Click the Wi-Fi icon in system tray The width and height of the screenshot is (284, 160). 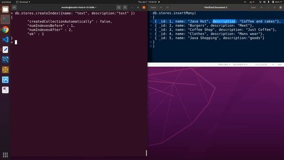tap(260, 2)
